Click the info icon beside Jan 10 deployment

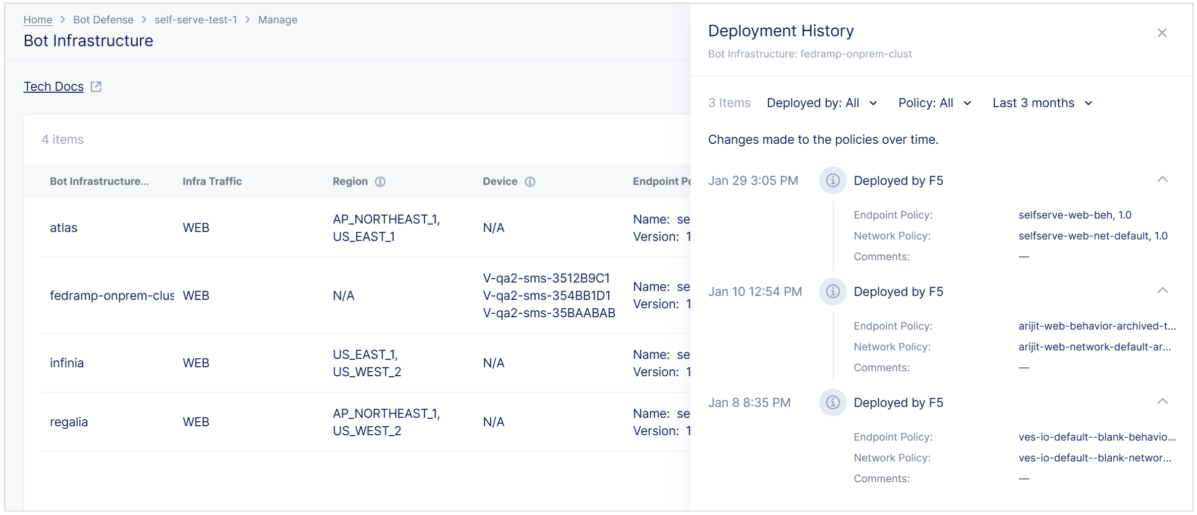(832, 291)
